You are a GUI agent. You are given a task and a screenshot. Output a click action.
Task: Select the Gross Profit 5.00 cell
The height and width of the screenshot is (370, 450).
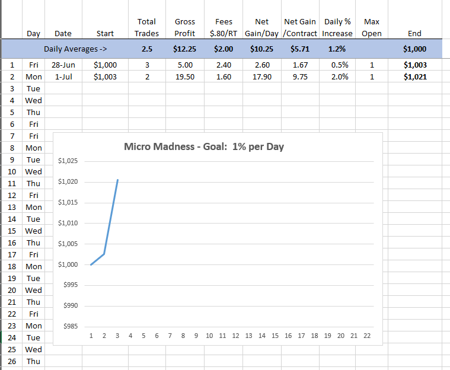185,65
